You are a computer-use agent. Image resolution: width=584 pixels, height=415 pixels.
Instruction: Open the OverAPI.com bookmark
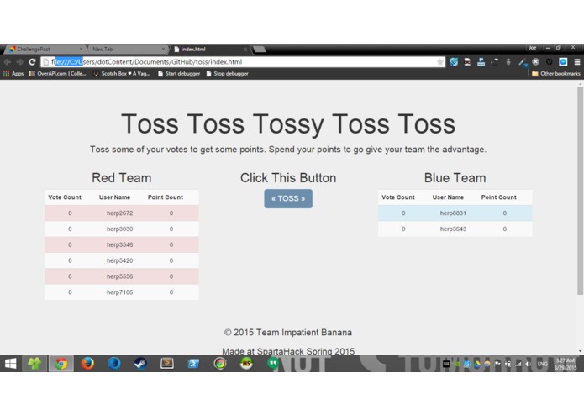pyautogui.click(x=58, y=74)
